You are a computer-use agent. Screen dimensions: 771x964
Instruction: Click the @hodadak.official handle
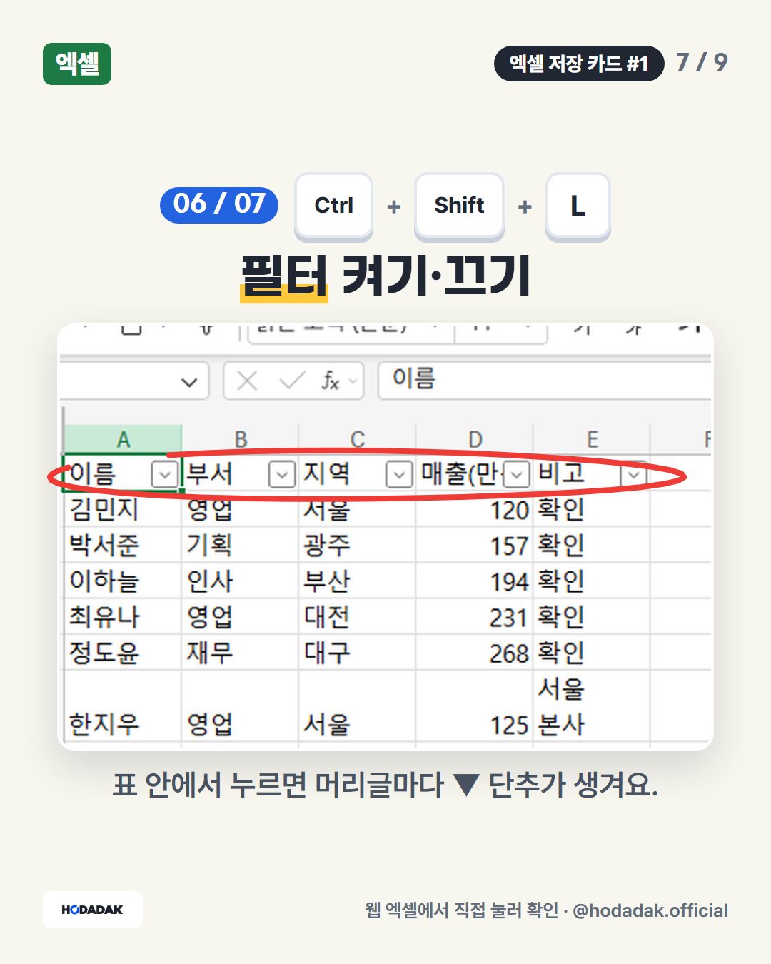pos(650,910)
